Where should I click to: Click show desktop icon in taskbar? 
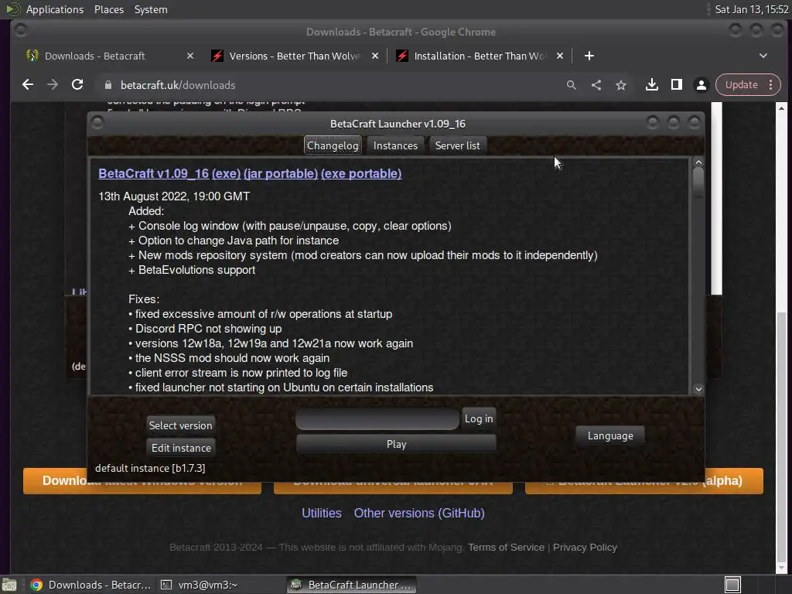[x=9, y=585]
